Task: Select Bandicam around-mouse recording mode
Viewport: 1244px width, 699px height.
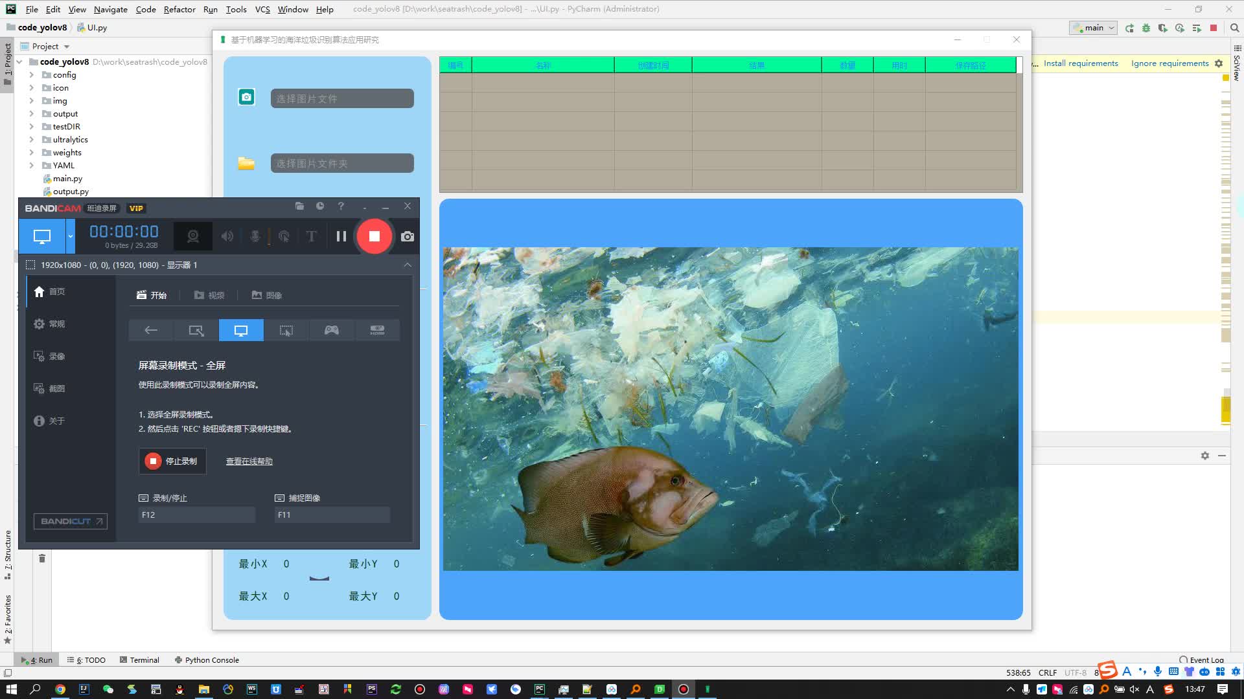Action: [x=286, y=330]
